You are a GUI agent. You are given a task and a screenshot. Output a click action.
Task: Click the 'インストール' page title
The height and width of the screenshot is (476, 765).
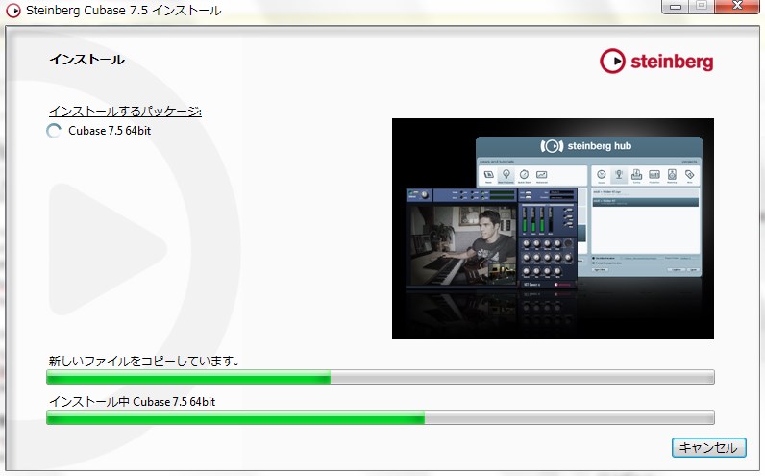(x=86, y=60)
